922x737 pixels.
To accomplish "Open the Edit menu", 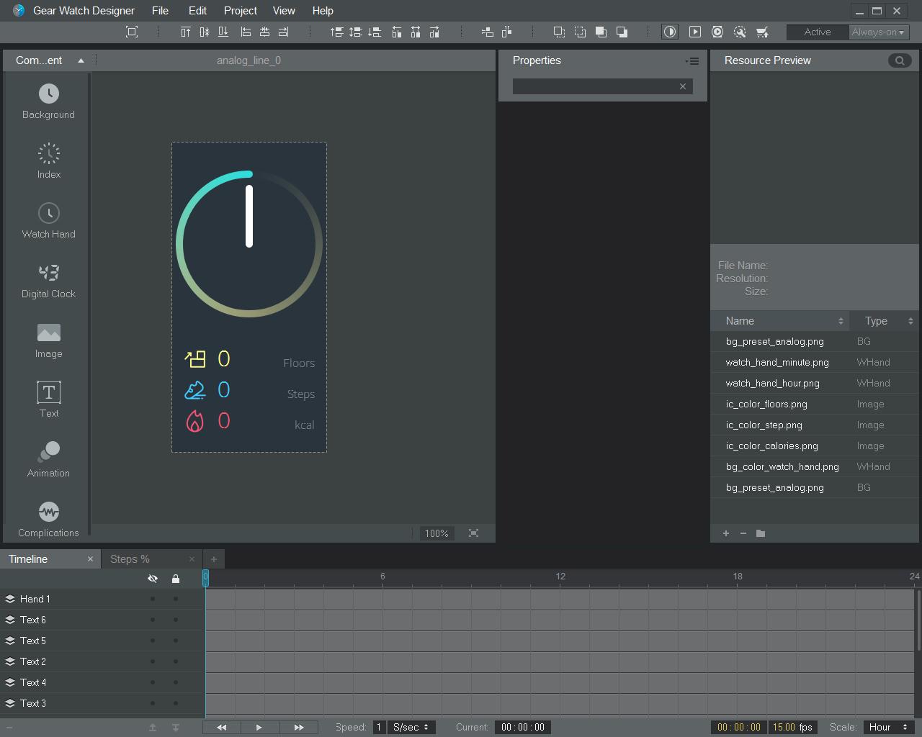I will point(197,11).
